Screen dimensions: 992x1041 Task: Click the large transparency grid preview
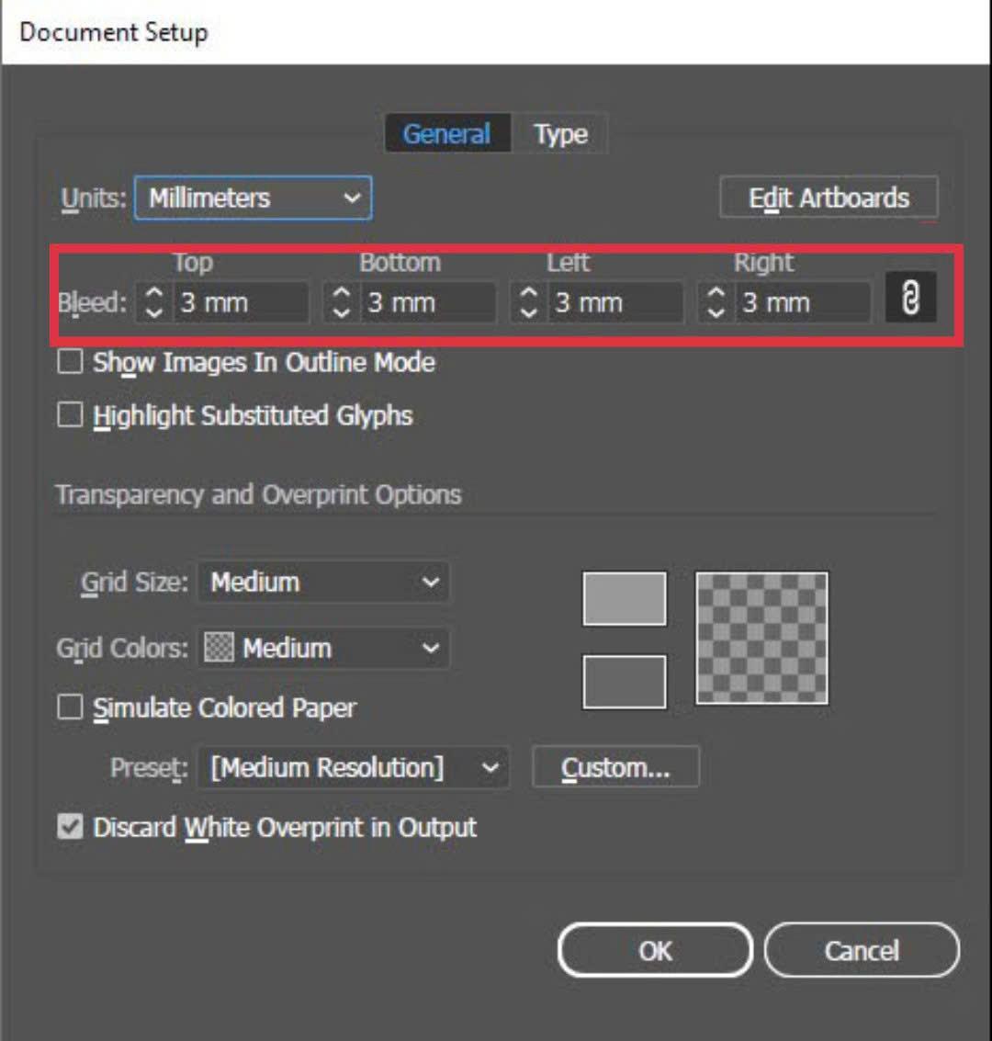761,638
